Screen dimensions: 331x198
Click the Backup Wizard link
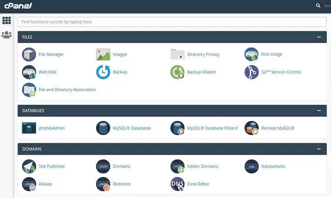201,72
